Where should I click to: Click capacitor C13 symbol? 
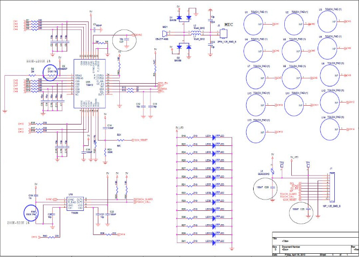(x=150, y=107)
